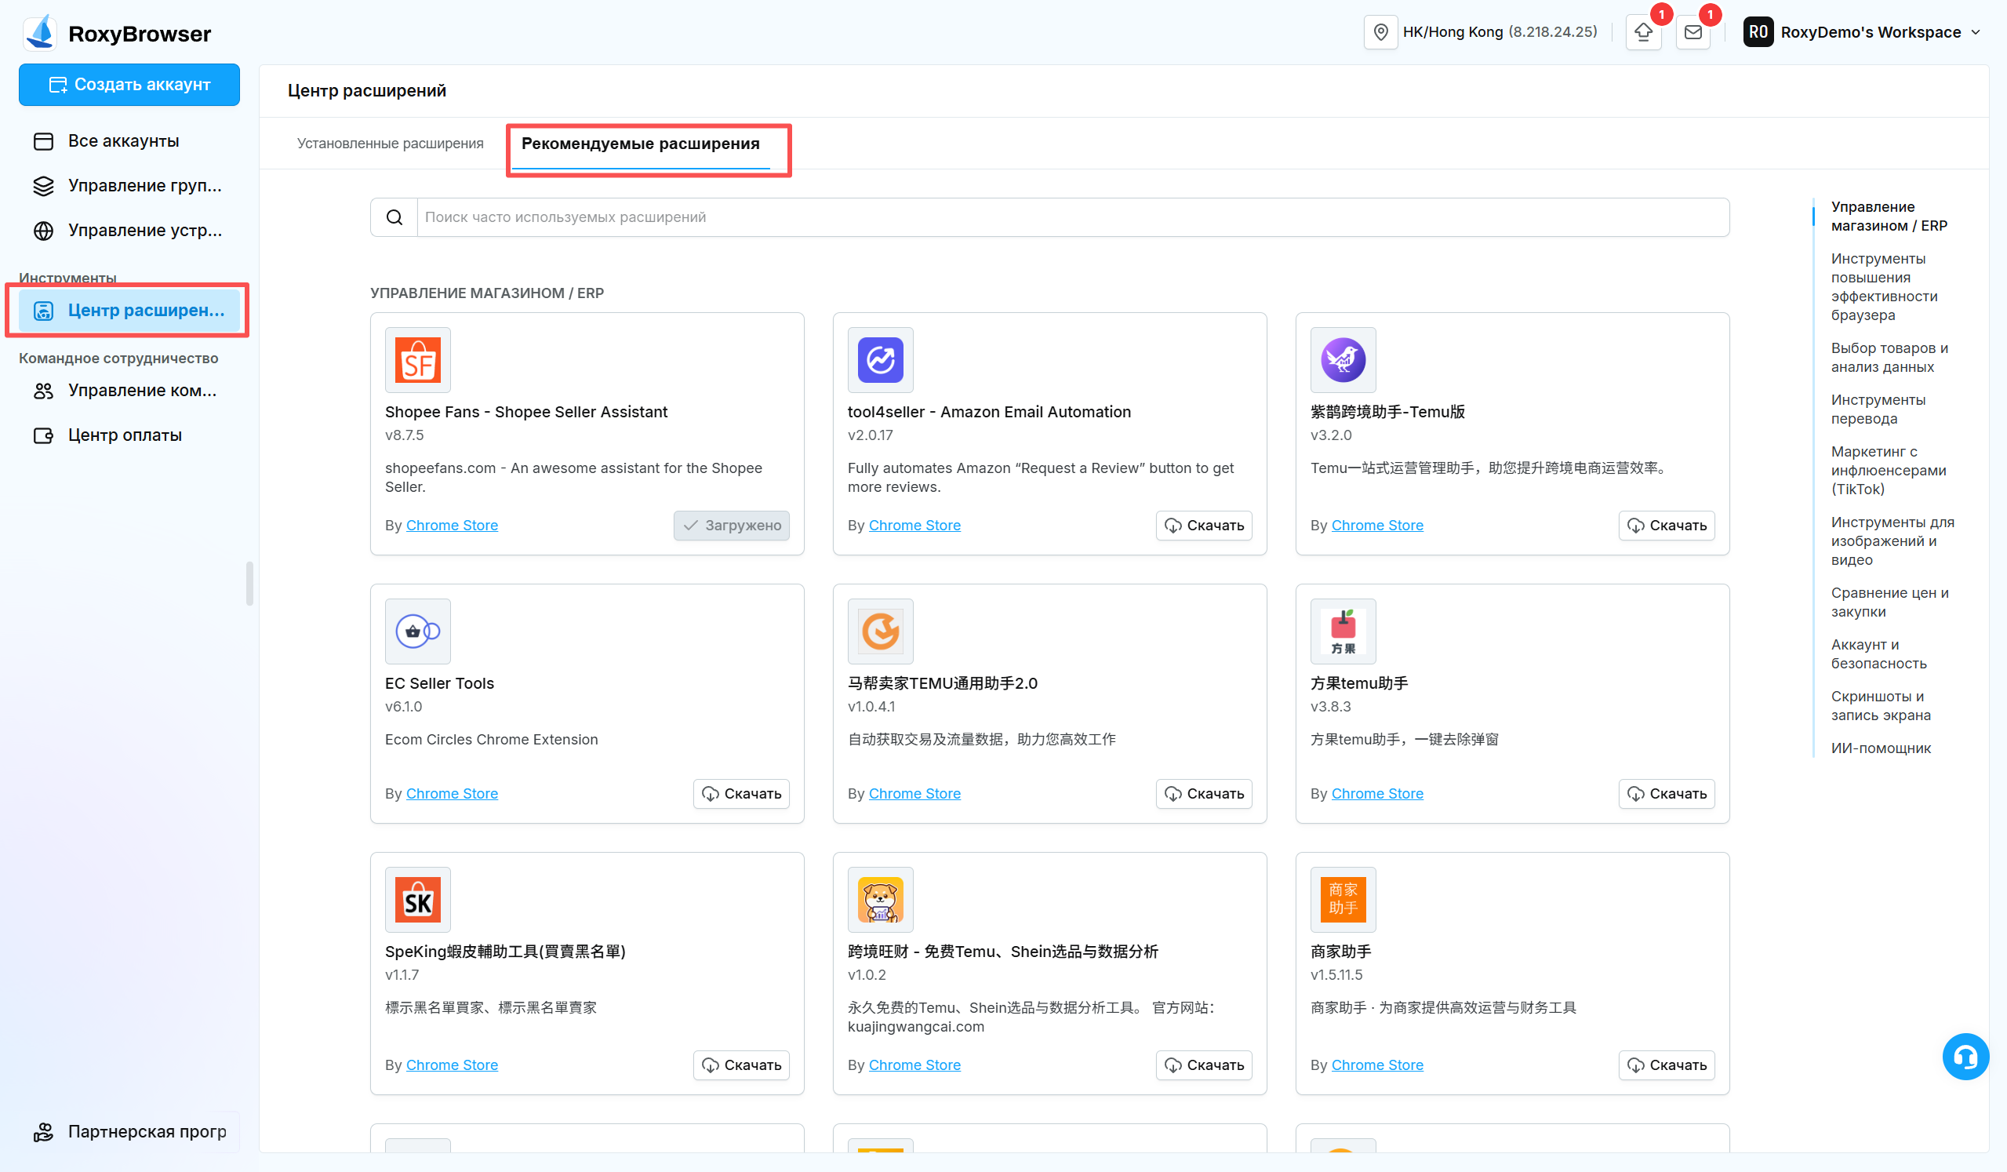2007x1172 pixels.
Task: Jump to Инструменты для изображений и видео
Action: [1892, 541]
